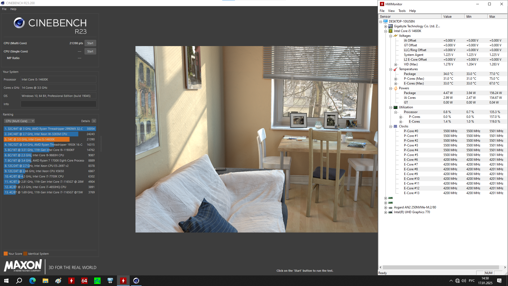The image size is (508, 286).
Task: Switch to Cinebench taskbar icon
Action: [136, 281]
